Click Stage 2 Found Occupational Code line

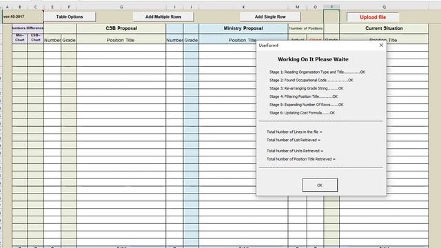(x=311, y=80)
